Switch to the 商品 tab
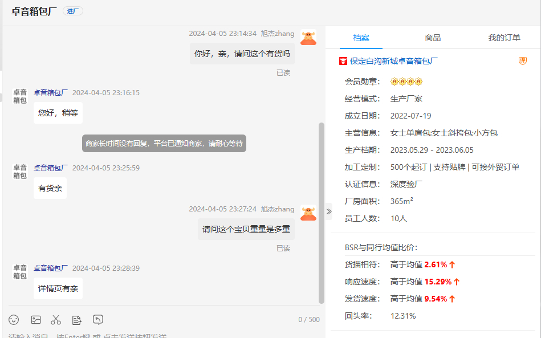The image size is (541, 338). (x=433, y=38)
